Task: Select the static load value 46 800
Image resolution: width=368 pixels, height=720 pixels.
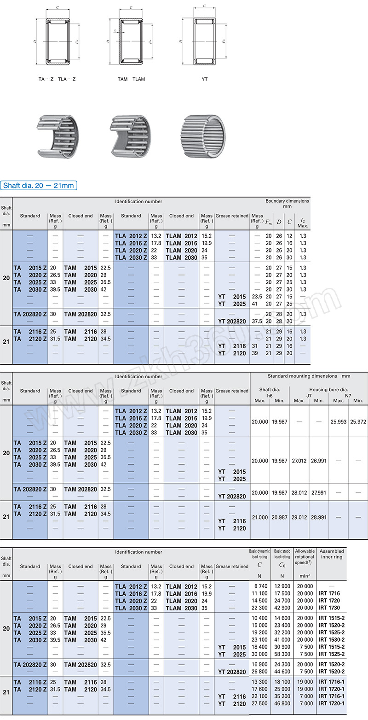Action: tap(282, 703)
